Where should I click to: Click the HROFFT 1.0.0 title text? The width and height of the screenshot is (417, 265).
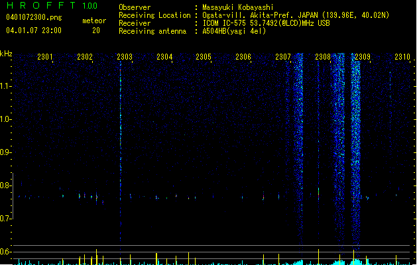click(x=52, y=5)
